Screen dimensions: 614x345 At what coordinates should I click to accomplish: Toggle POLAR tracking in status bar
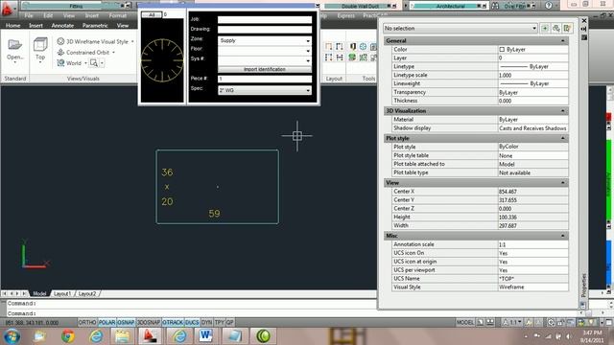click(x=106, y=322)
